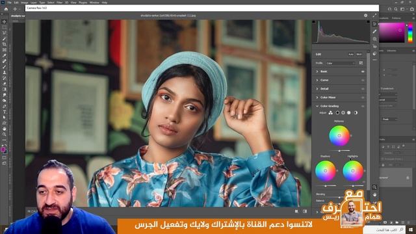Toggle shadow clipping warning in histogram

313,21
